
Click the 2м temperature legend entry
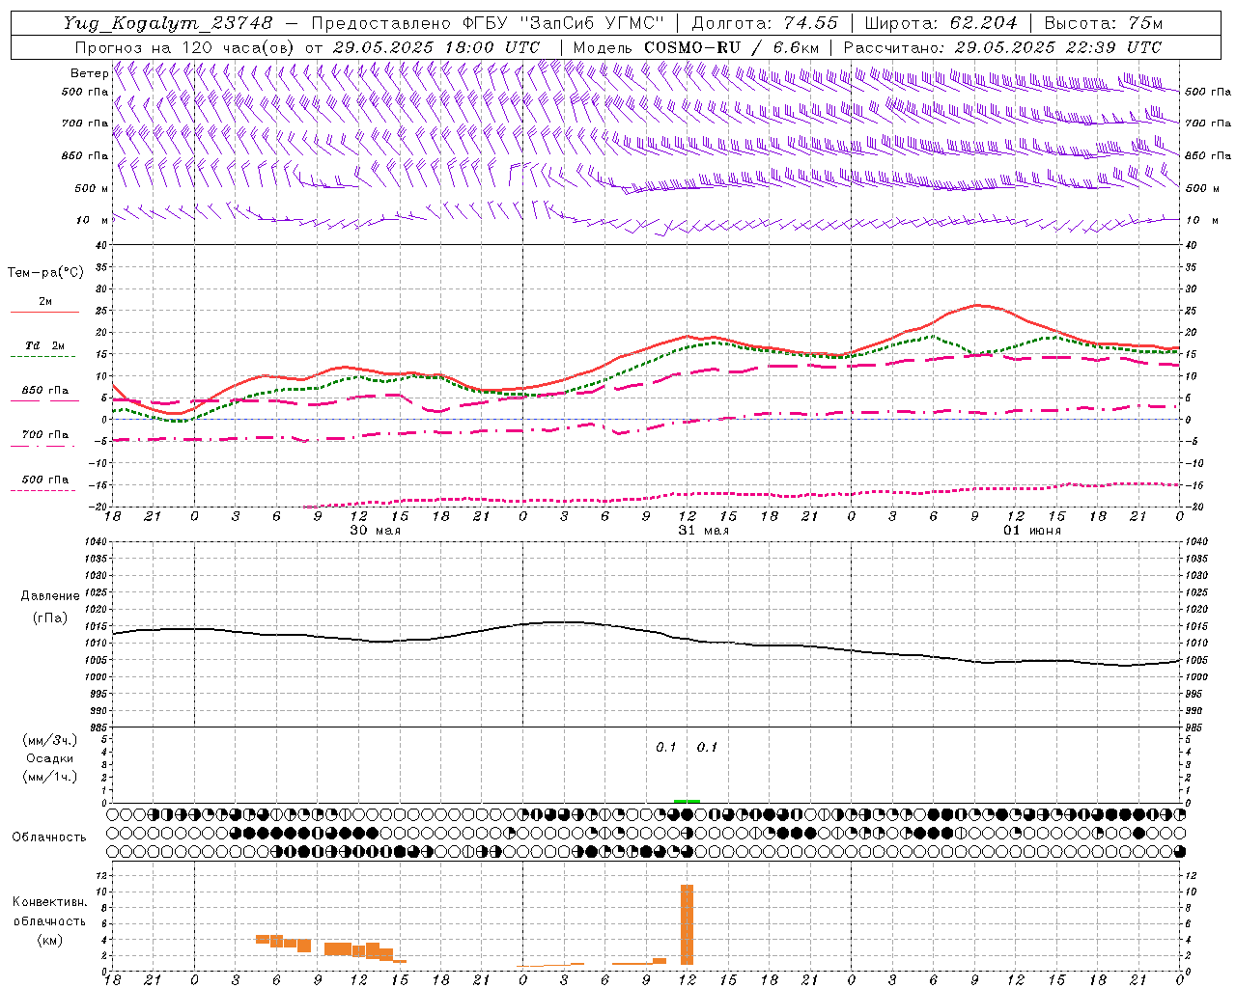tap(45, 302)
